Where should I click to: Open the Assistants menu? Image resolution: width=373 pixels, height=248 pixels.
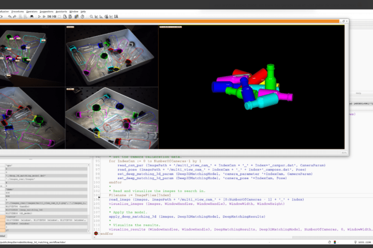coord(61,11)
